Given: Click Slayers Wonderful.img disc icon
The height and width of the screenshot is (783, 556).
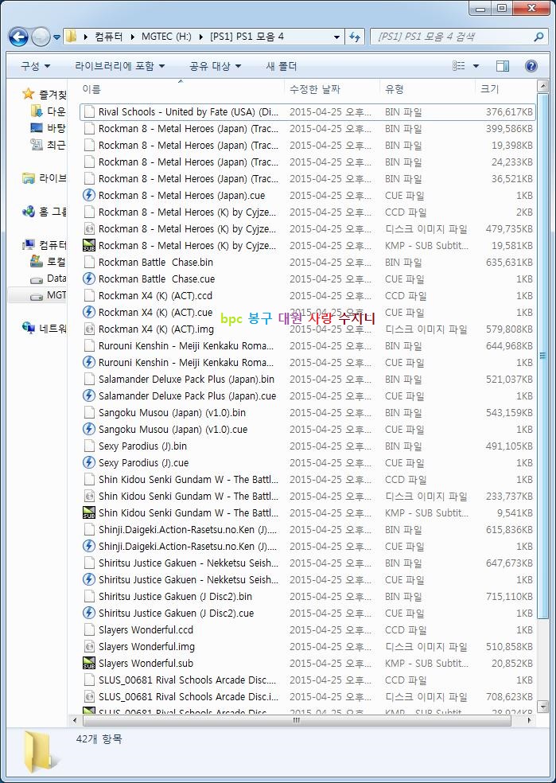Looking at the screenshot, I should pos(89,646).
